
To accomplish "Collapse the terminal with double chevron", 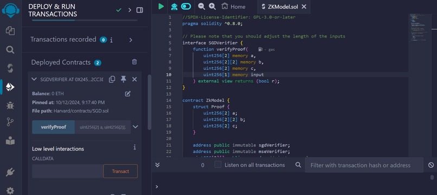I will (157, 165).
